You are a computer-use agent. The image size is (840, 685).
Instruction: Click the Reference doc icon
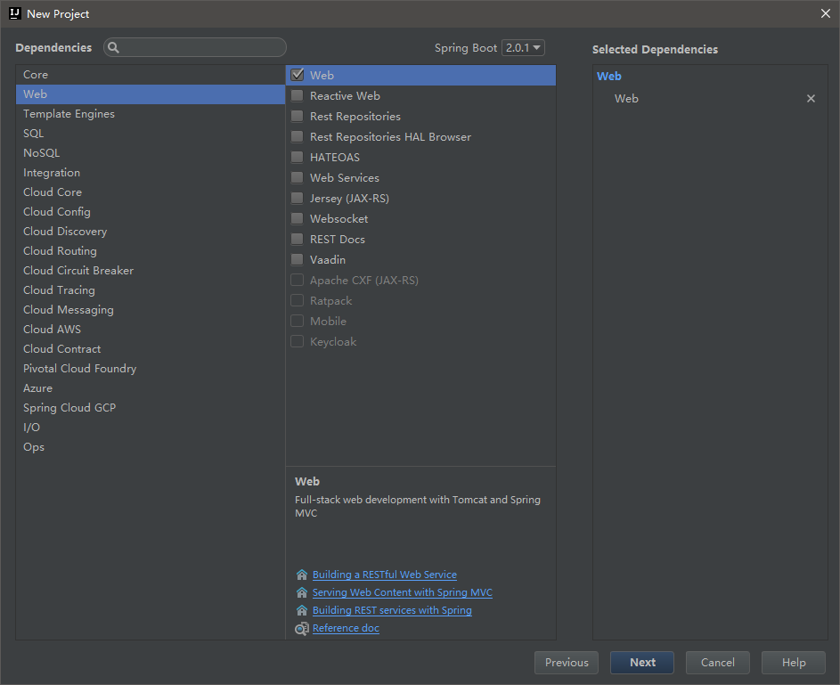tap(302, 629)
